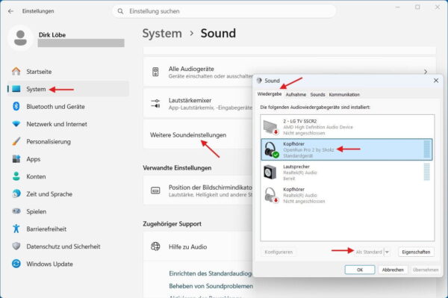The height and width of the screenshot is (298, 448).
Task: Click the Abbrechen button
Action: coord(393,270)
